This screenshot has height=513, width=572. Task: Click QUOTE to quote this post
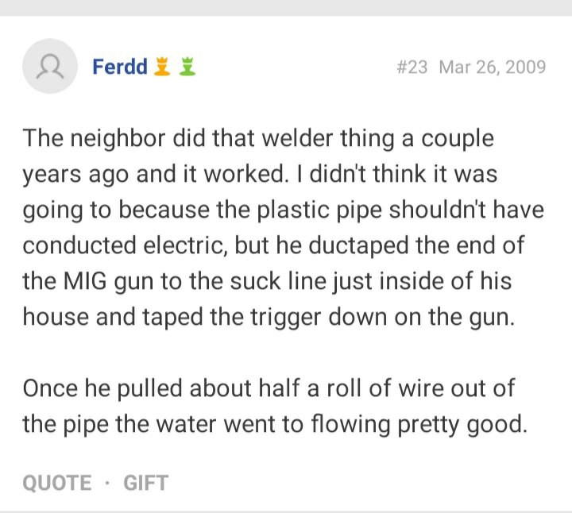[57, 483]
